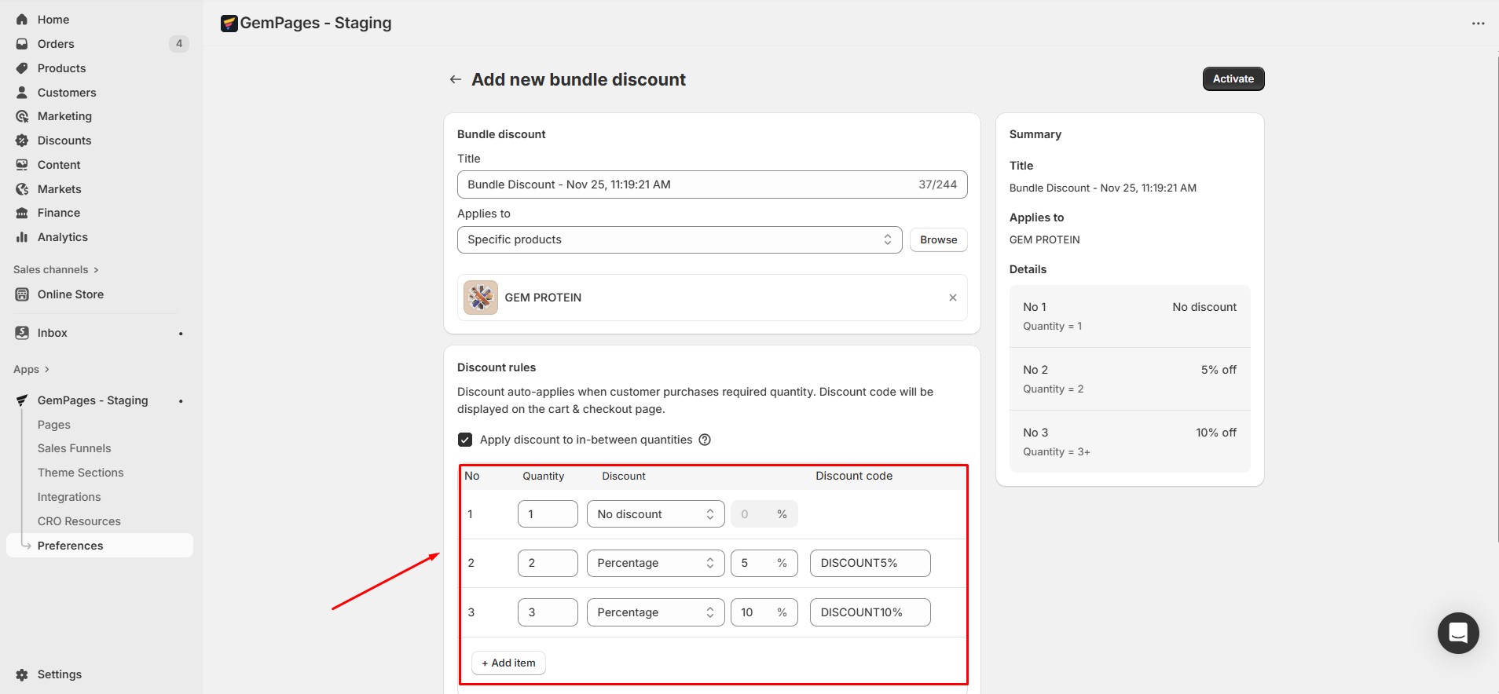Open row 2 Percentage discount type dropdown
The width and height of the screenshot is (1499, 694).
[655, 563]
